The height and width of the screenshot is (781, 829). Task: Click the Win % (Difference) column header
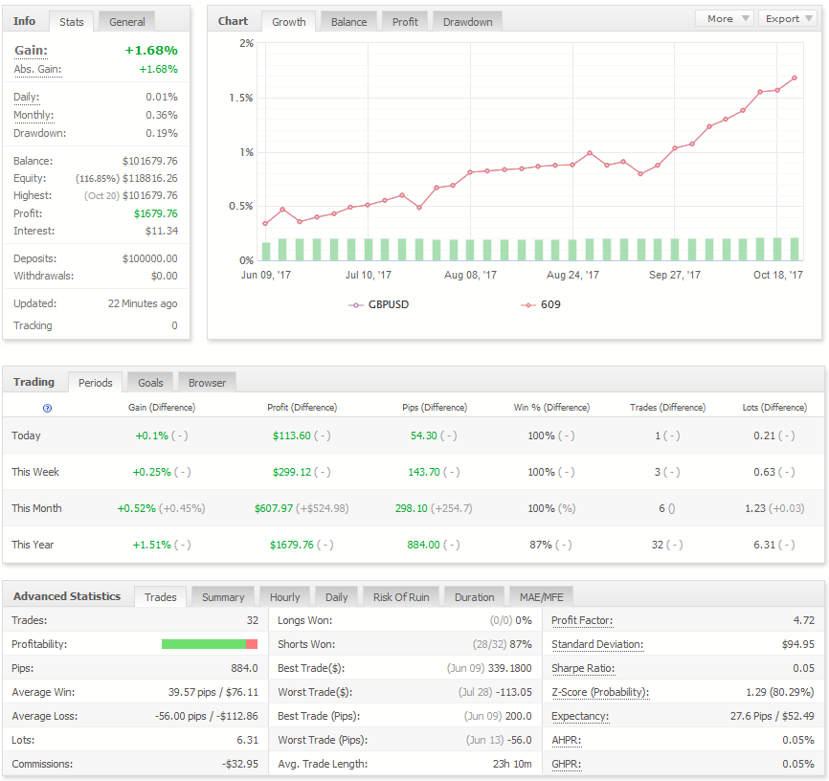[x=551, y=408]
